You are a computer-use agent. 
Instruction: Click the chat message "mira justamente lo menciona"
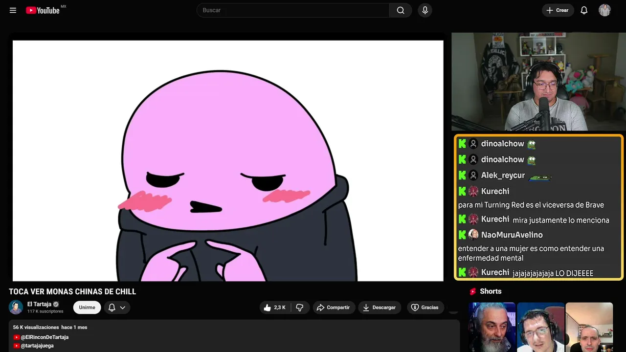(561, 220)
